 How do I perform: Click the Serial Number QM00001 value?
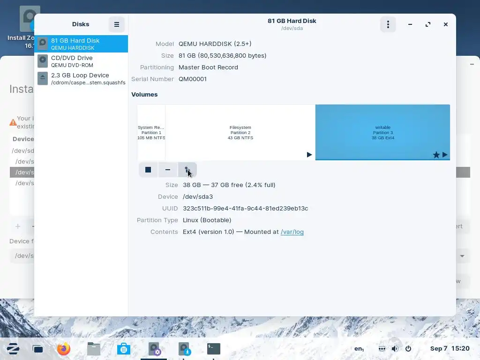[193, 79]
